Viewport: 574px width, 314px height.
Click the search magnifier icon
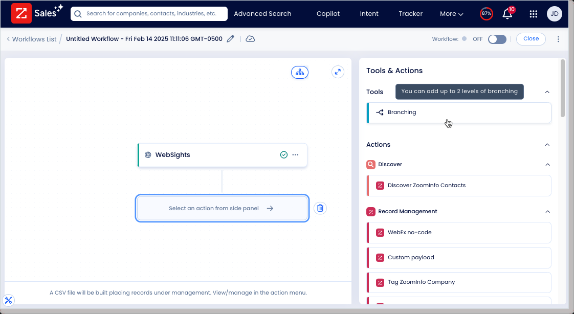(x=78, y=14)
